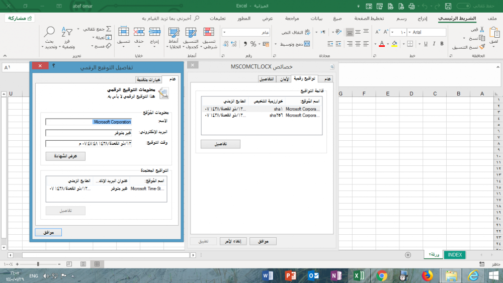Image resolution: width=503 pixels, height=283 pixels.
Task: Expand Fill (تعبئة) dropdown
Action: 94,38
